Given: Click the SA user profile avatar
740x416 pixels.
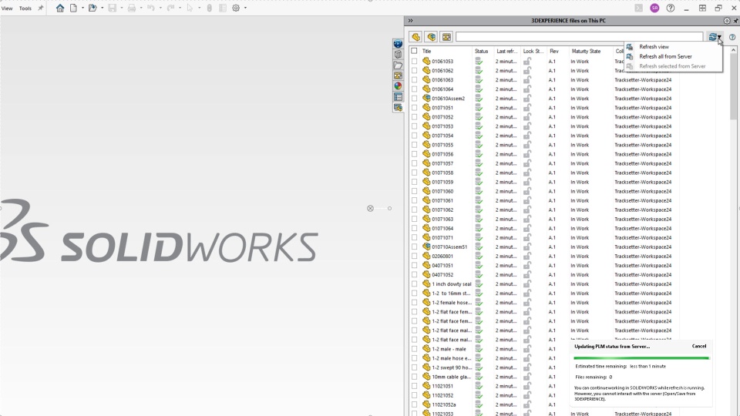Looking at the screenshot, I should tap(654, 8).
